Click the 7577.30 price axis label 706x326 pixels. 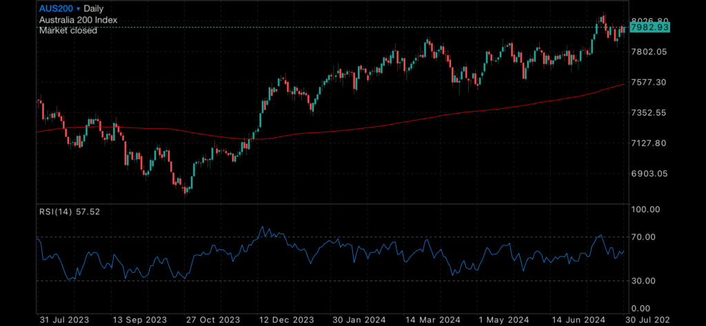[650, 83]
